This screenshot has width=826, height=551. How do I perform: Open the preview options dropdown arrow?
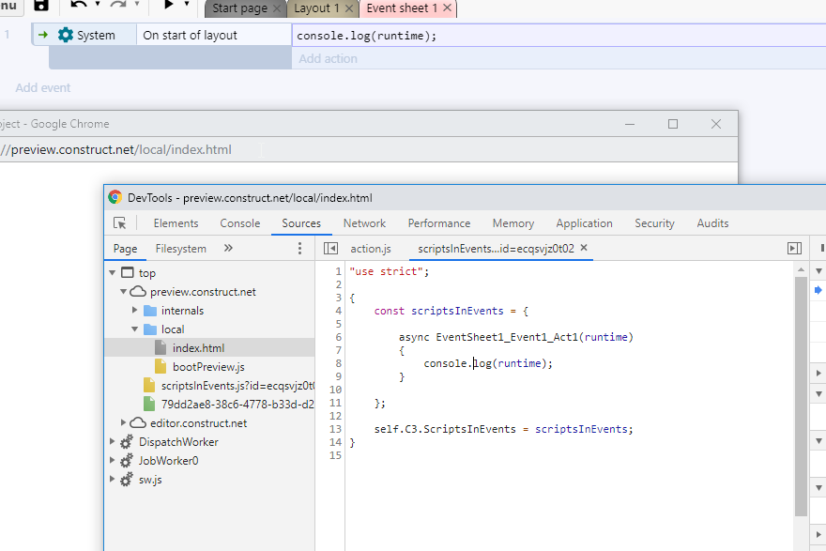click(x=187, y=4)
